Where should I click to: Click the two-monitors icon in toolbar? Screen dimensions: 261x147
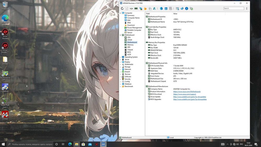point(141,9)
